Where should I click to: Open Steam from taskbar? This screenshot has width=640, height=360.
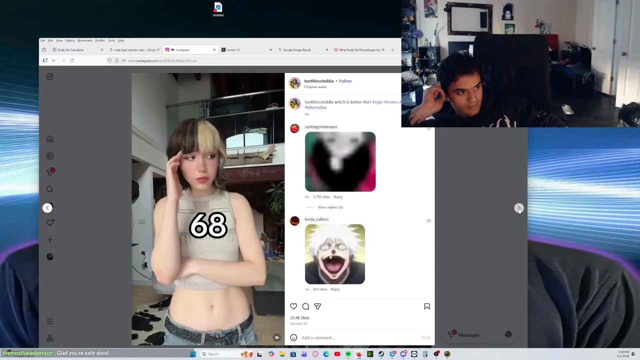(381, 354)
